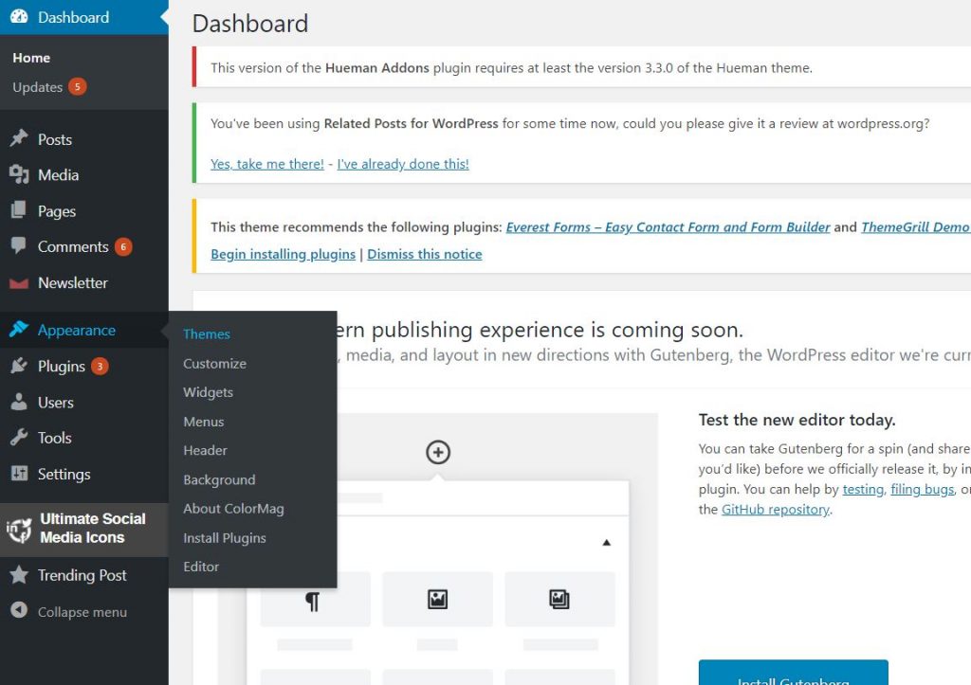Image resolution: width=971 pixels, height=685 pixels.
Task: Open Ultimate Social Media Icons label
Action: [93, 528]
